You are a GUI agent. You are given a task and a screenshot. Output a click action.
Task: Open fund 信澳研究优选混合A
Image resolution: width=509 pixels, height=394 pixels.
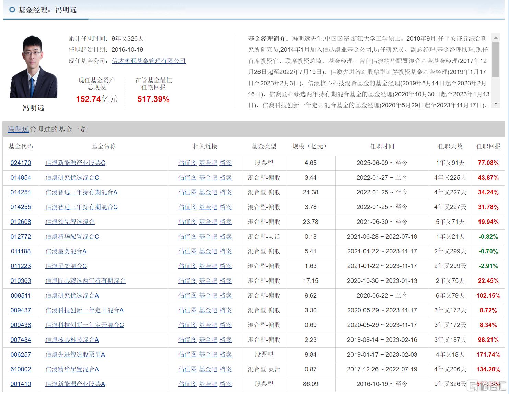72,296
